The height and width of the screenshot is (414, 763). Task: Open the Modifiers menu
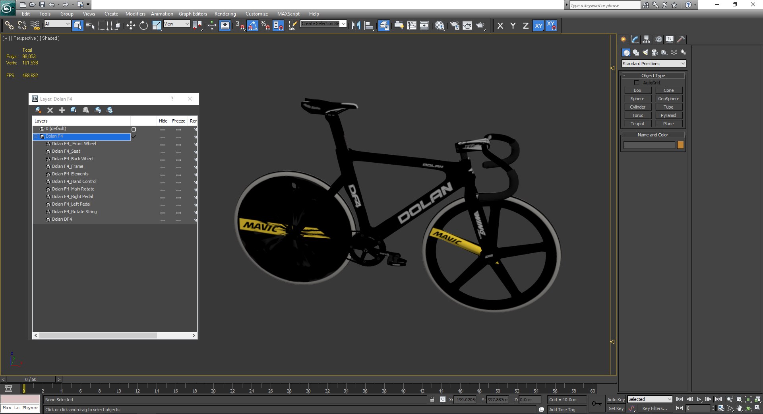(135, 14)
